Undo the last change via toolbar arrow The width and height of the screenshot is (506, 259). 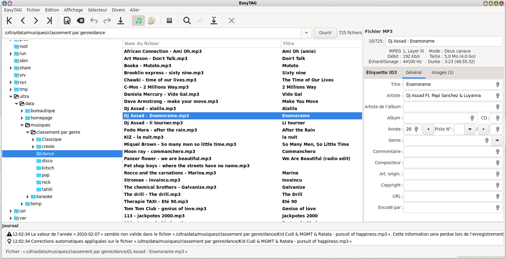tap(94, 21)
